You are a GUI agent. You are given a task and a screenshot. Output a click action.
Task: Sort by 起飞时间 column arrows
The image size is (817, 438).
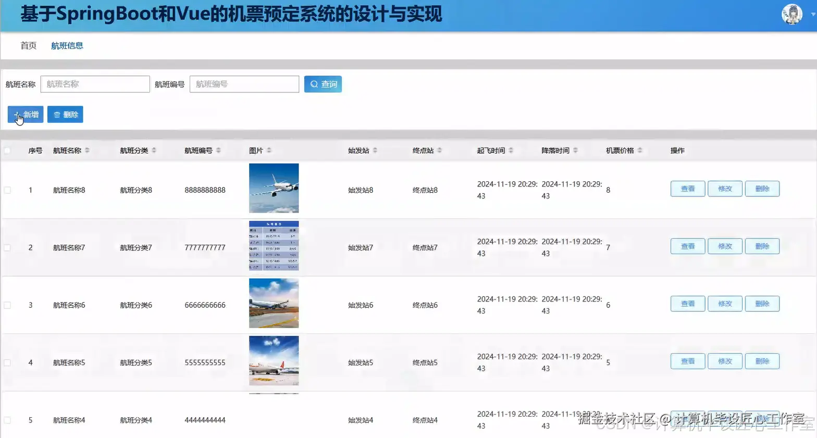pos(511,151)
